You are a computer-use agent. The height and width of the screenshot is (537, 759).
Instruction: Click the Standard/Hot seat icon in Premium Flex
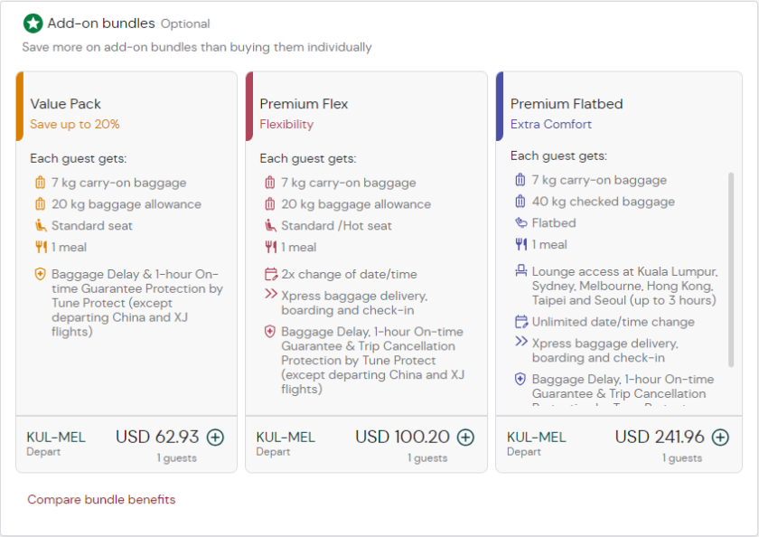click(x=270, y=225)
